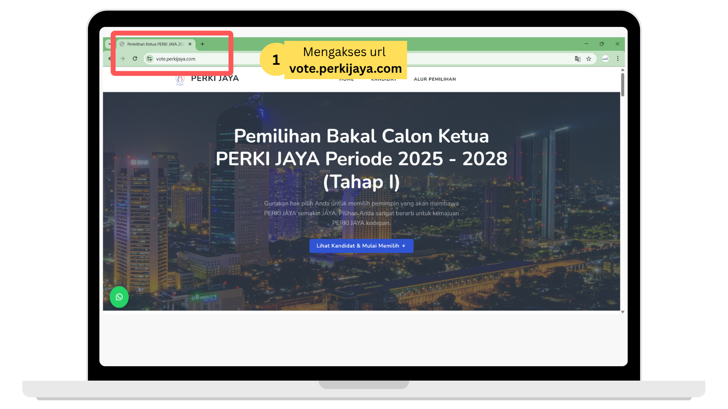
Task: Open the ALUR PEMILIHAN menu item
Action: (x=435, y=79)
